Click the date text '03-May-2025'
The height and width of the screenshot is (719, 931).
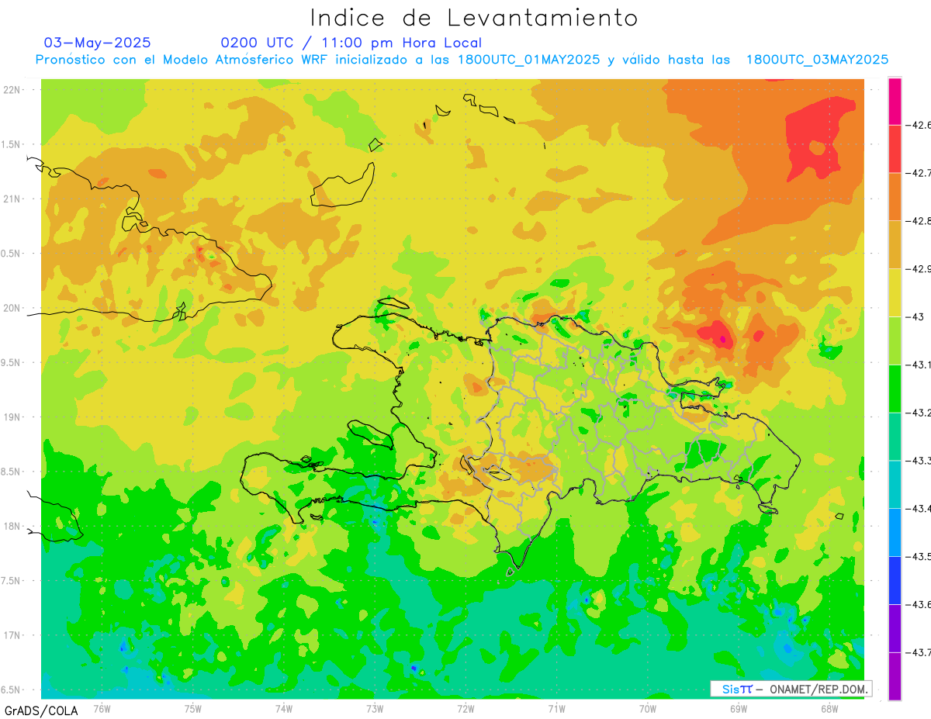[97, 43]
